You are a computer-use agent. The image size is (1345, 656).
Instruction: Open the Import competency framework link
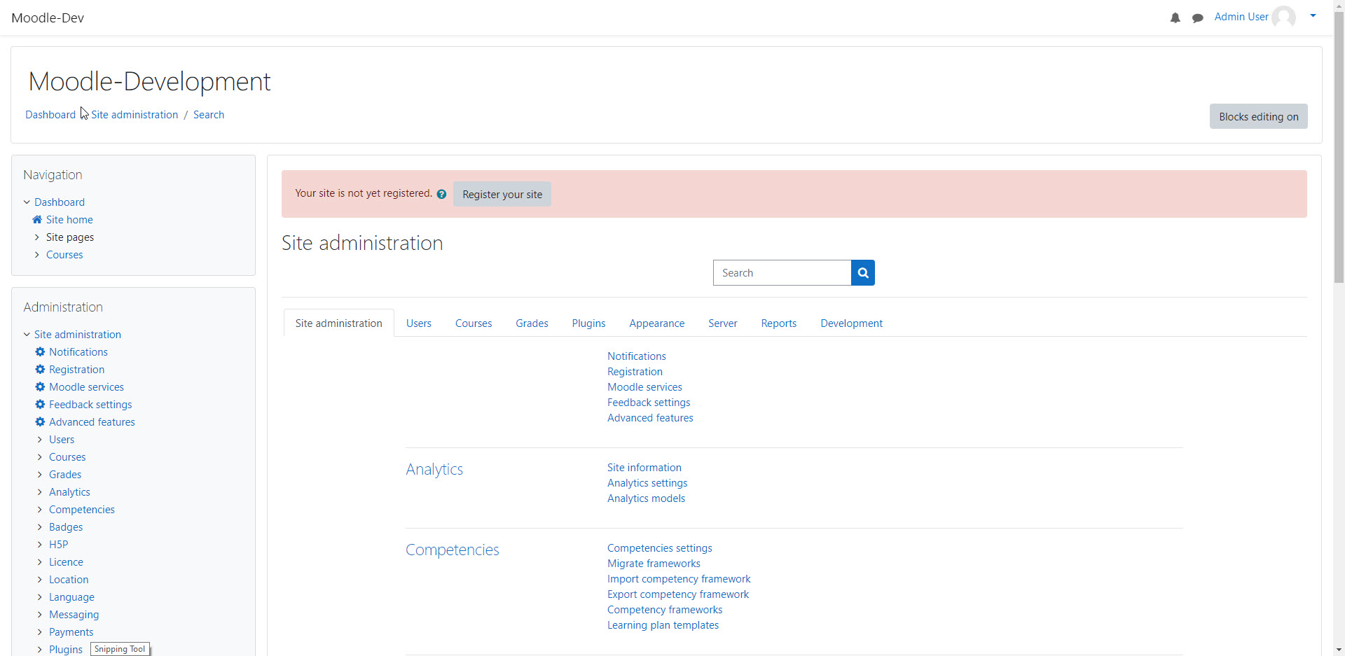coord(679,578)
